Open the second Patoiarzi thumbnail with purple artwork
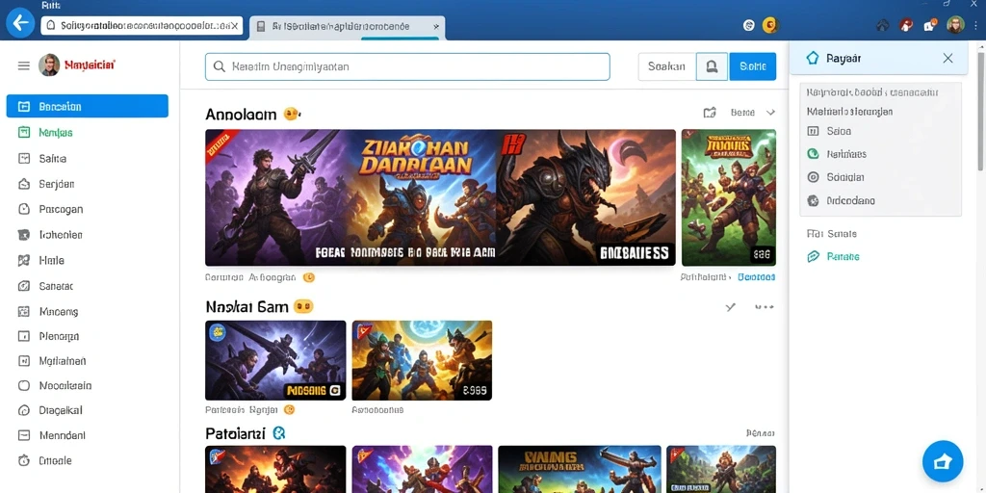Image resolution: width=986 pixels, height=493 pixels. (x=422, y=469)
